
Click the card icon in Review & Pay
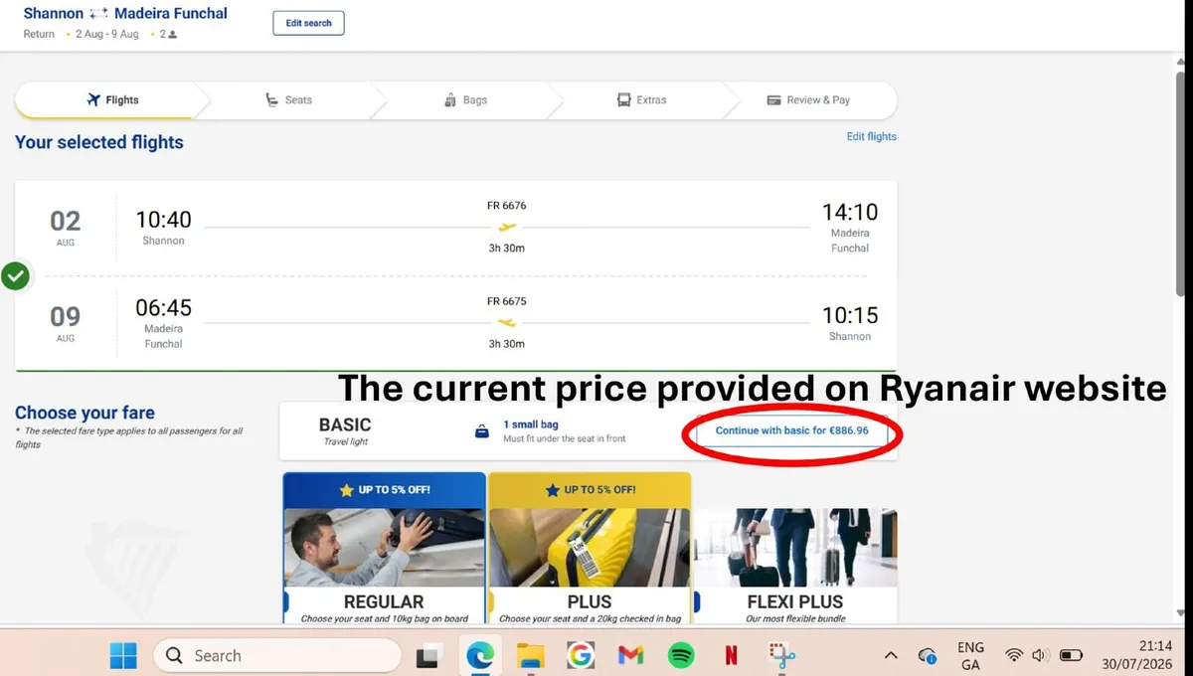[x=774, y=100]
